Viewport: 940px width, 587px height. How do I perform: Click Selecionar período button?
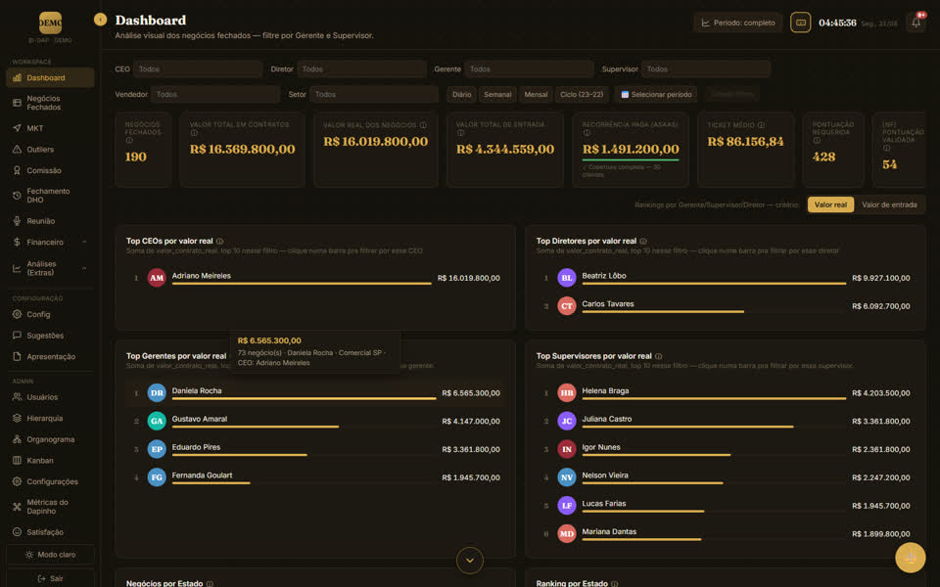656,95
